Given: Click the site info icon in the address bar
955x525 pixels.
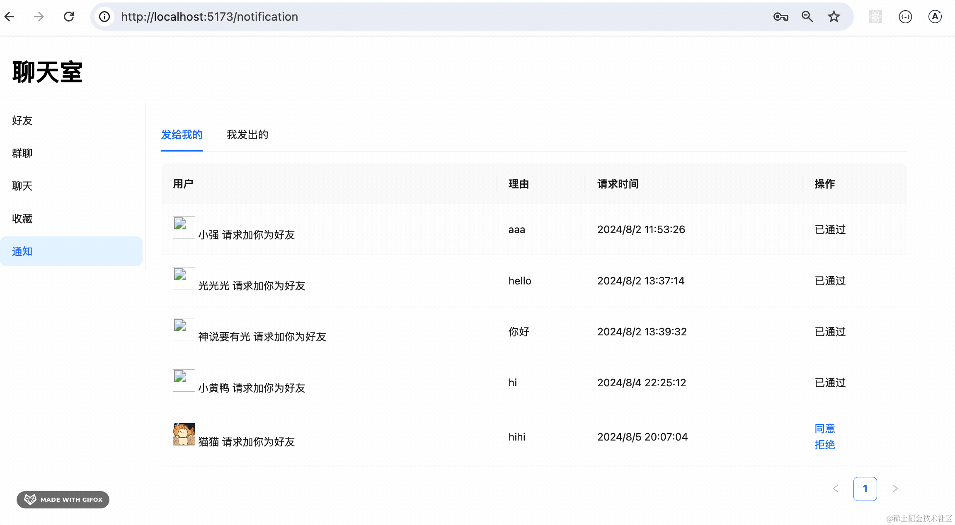Looking at the screenshot, I should [x=104, y=17].
